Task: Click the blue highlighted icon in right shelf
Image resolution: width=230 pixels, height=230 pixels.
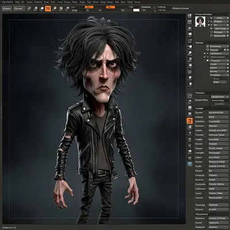Action: 190,164
